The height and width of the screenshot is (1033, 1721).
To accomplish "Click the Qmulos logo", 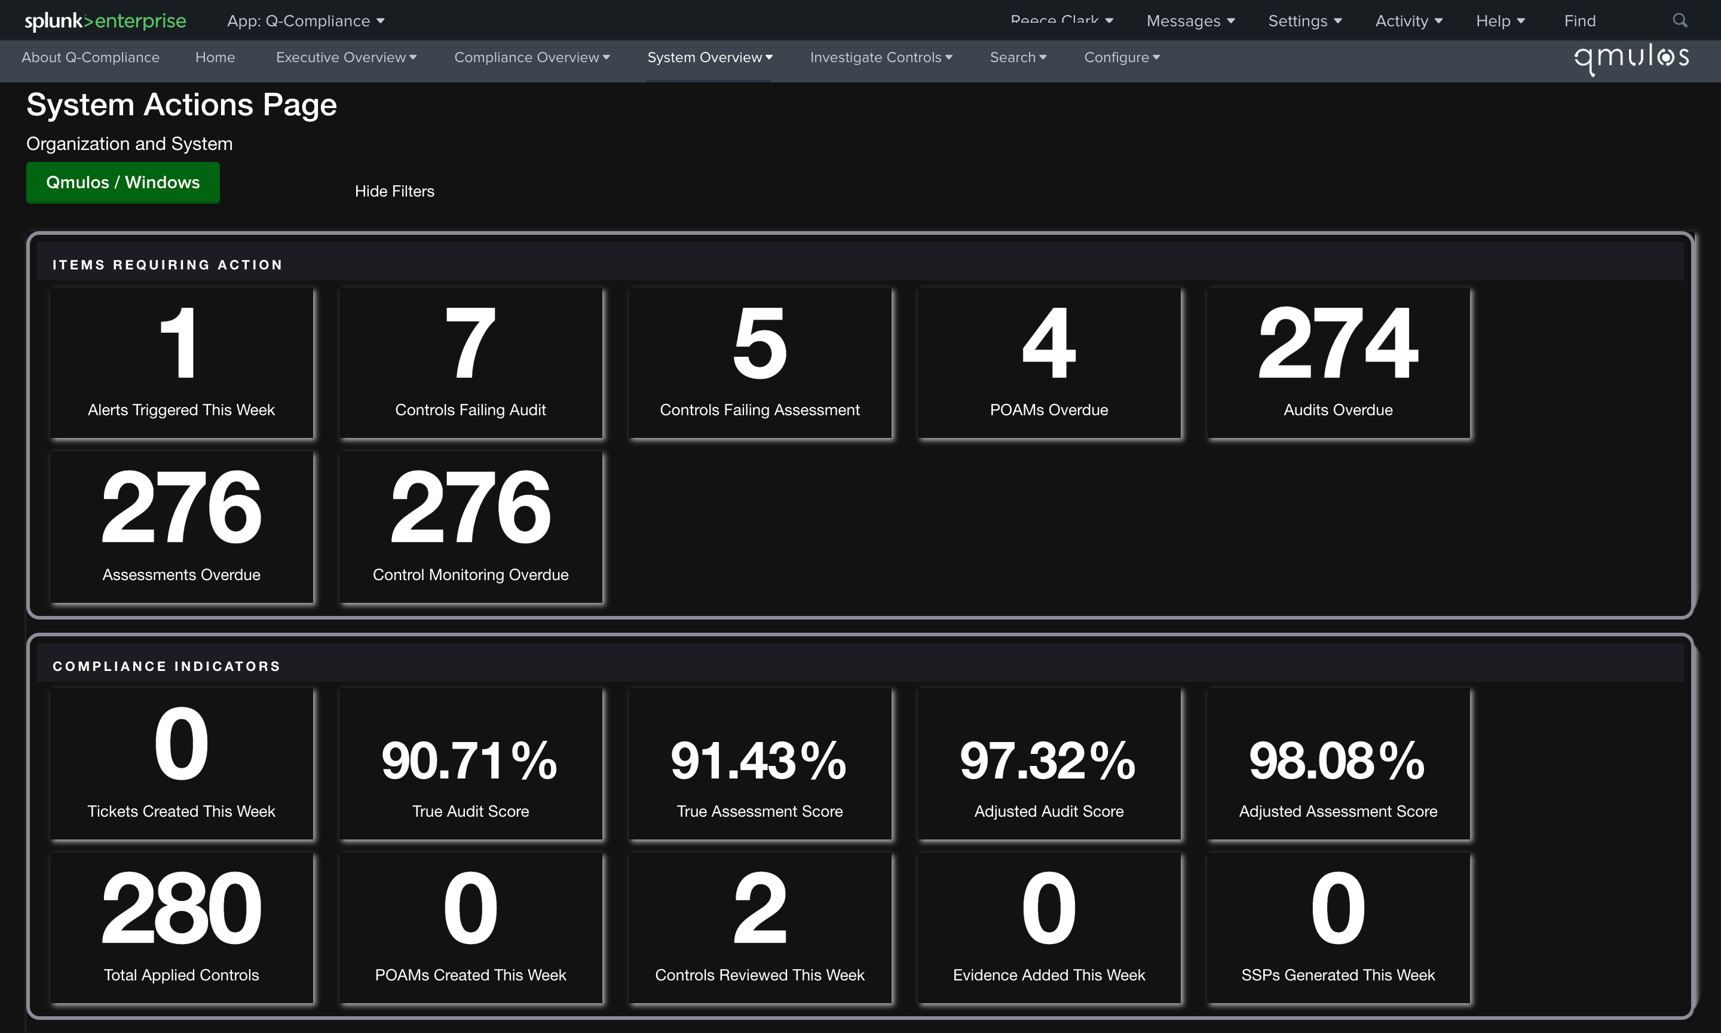I will (x=1631, y=59).
